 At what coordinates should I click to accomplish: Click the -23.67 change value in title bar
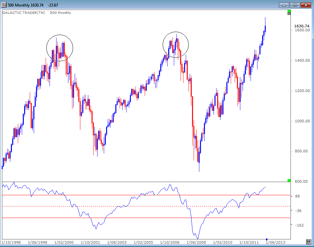click(53, 5)
